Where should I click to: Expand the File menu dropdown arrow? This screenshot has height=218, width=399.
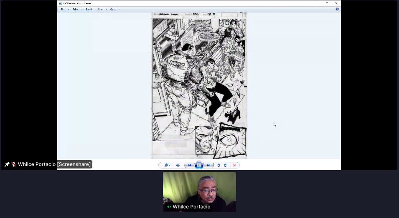(68, 10)
